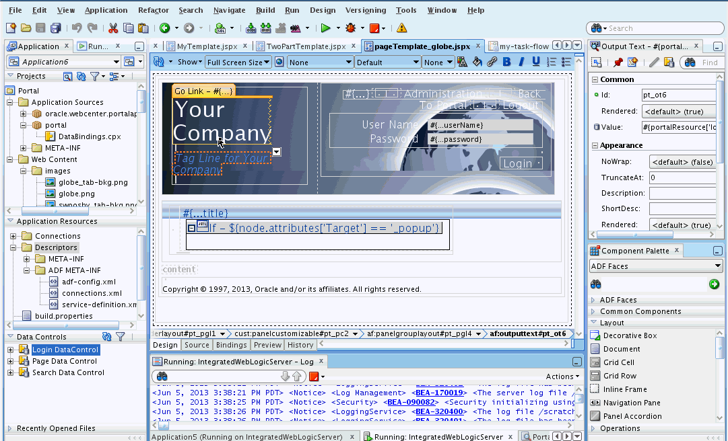Screen dimensions: 728x441
Task: Click the Make project icon
Action: click(x=251, y=28)
